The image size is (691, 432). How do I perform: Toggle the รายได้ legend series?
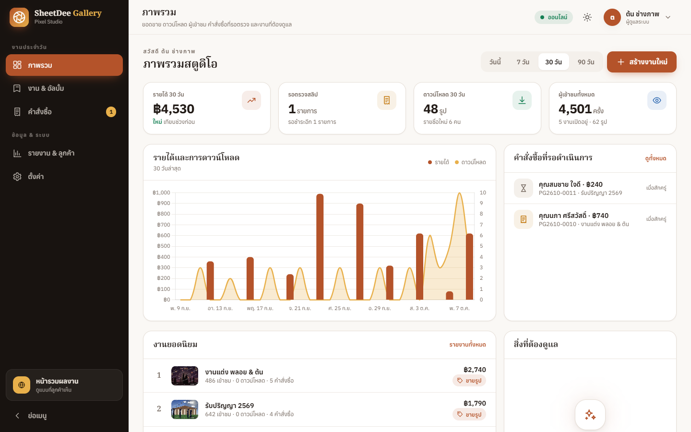coord(439,162)
